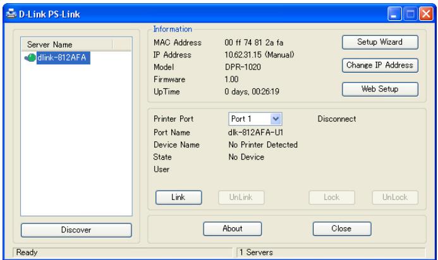
Task: Click the grayed Lock button
Action: click(x=332, y=198)
